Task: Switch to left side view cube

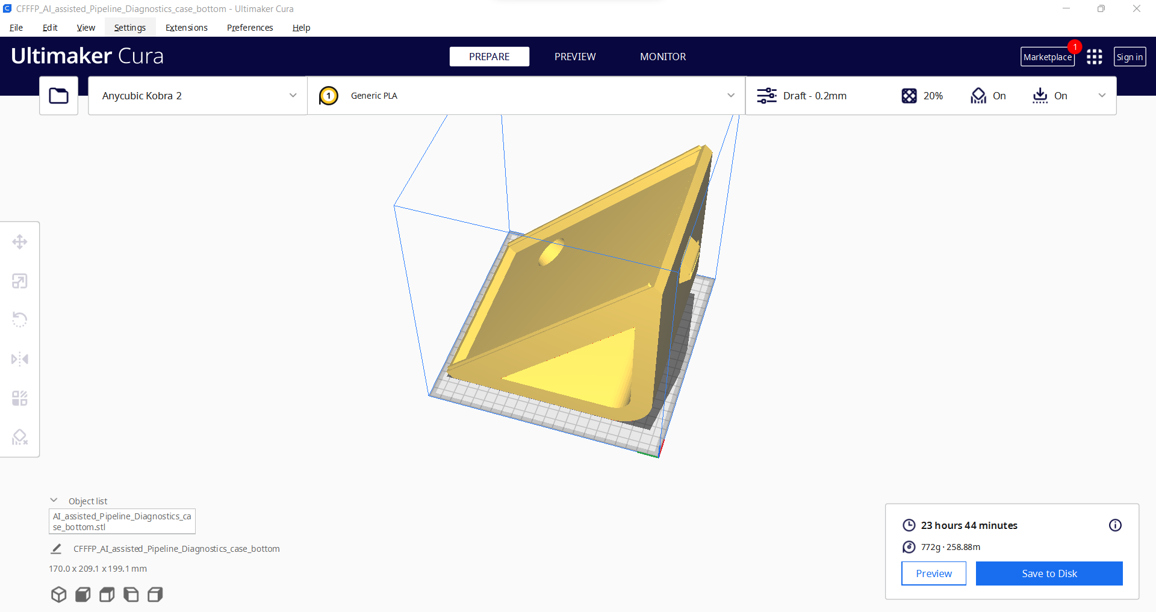Action: tap(131, 595)
